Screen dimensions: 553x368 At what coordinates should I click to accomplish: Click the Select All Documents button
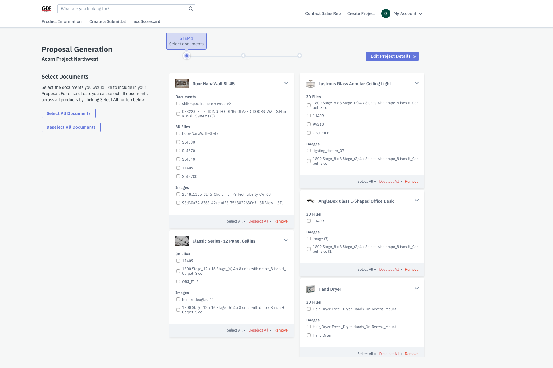pos(68,113)
